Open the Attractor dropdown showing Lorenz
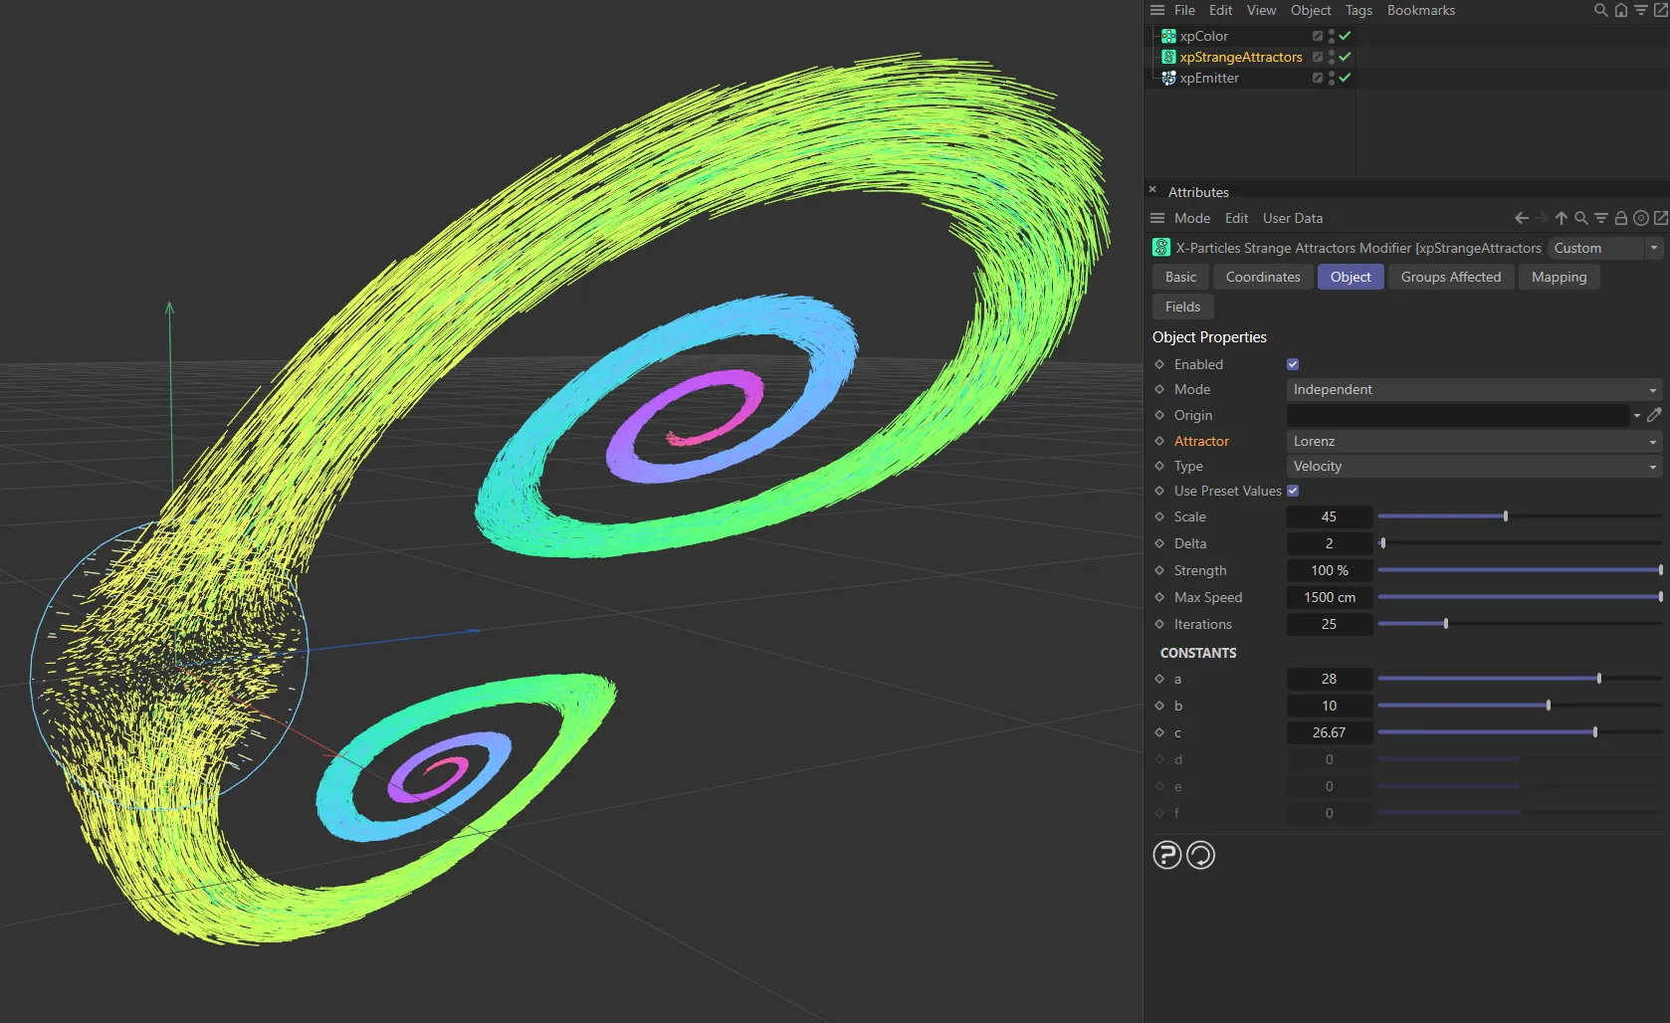This screenshot has width=1670, height=1023. (1473, 441)
